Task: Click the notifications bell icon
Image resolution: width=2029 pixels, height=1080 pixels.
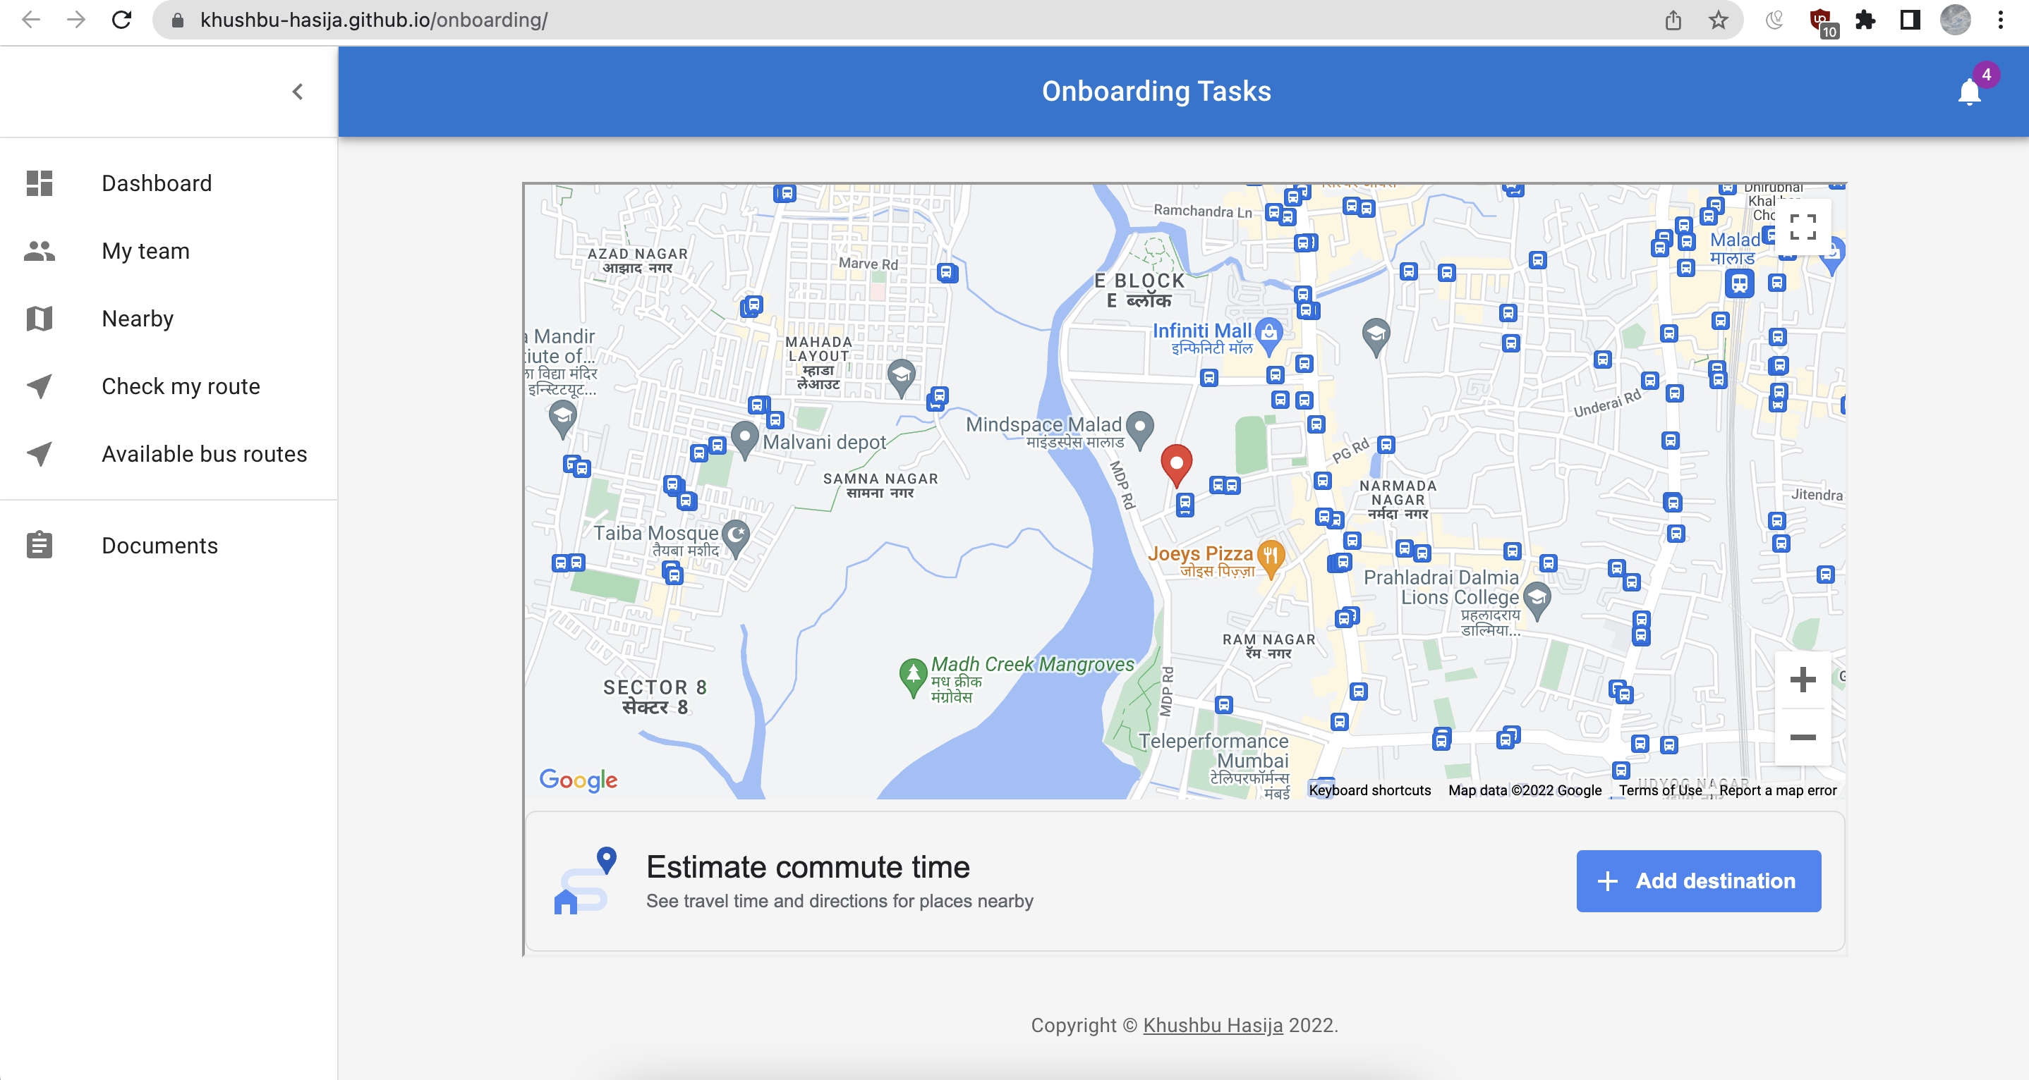Action: [1968, 92]
